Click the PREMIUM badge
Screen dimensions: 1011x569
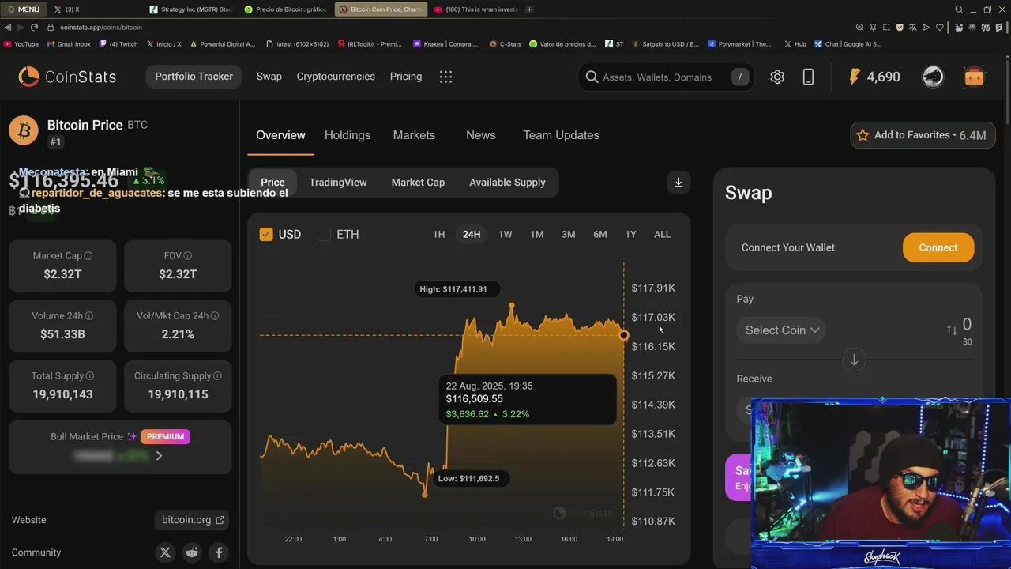point(165,436)
